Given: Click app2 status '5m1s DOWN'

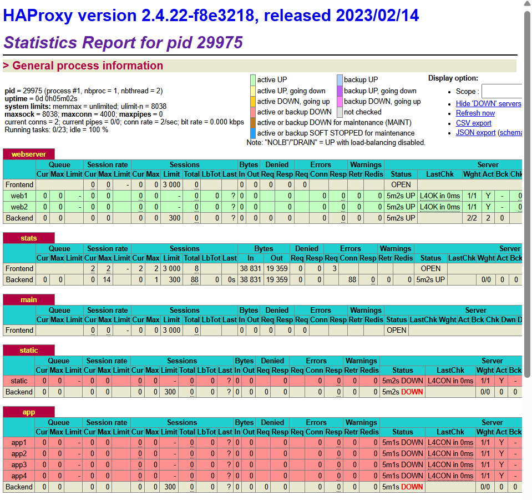Looking at the screenshot, I should [x=402, y=454].
